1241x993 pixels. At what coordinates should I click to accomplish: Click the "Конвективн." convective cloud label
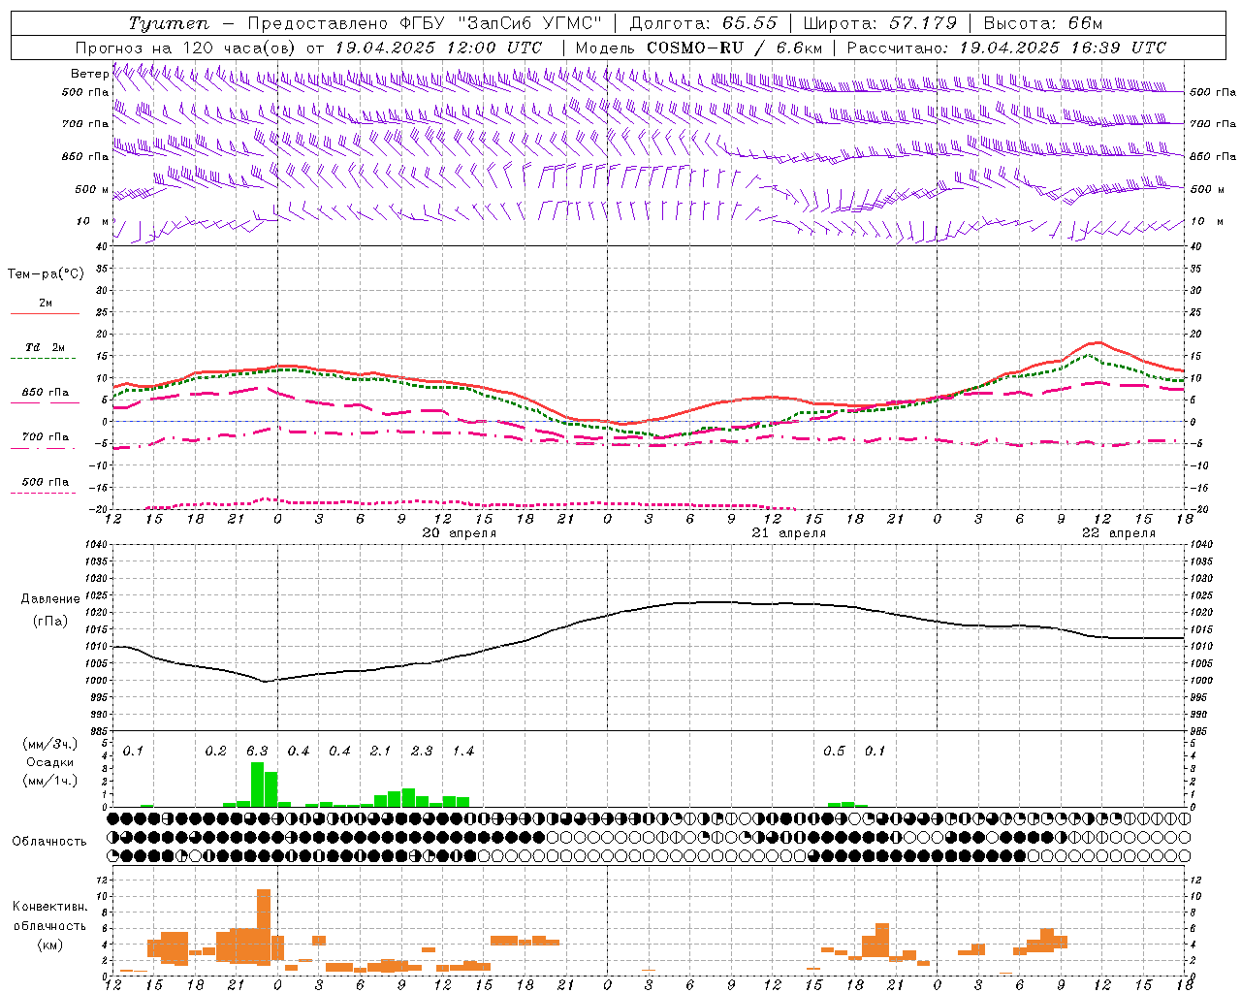coord(49,907)
